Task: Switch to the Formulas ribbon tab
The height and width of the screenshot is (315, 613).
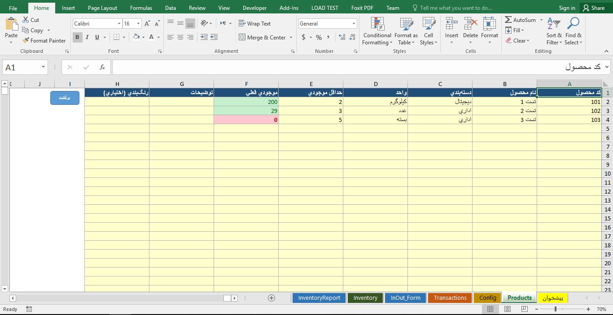Action: pos(141,8)
